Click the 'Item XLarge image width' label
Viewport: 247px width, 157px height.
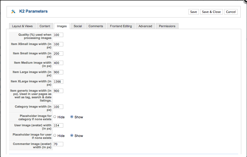point(31,83)
